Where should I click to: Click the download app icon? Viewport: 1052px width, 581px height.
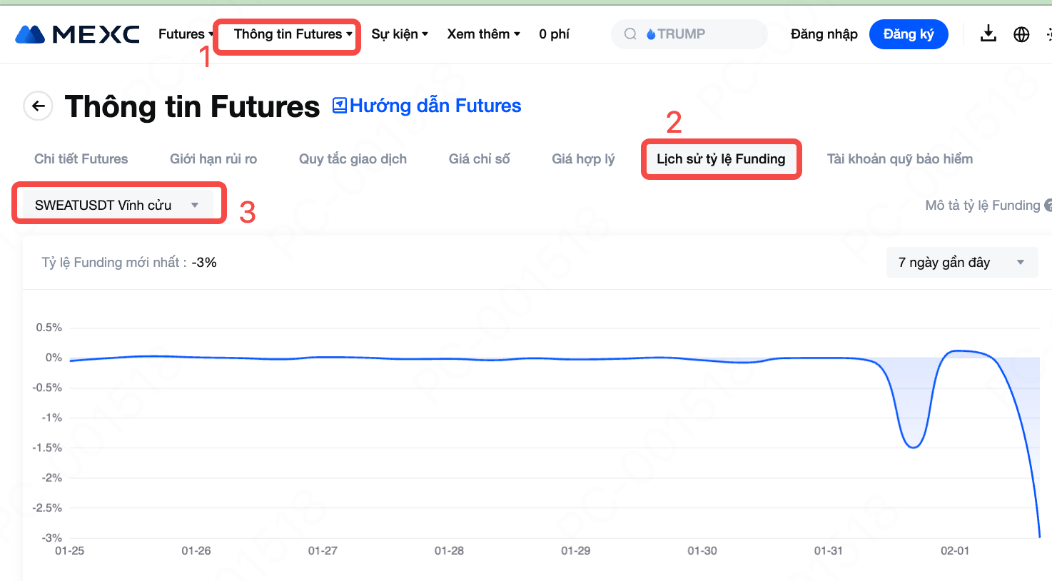point(988,34)
